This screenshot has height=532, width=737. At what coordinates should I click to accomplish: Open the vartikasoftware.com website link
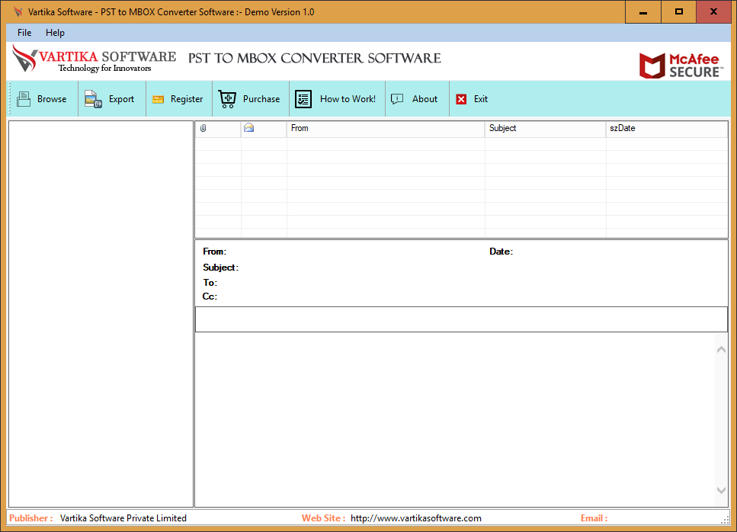tap(416, 518)
